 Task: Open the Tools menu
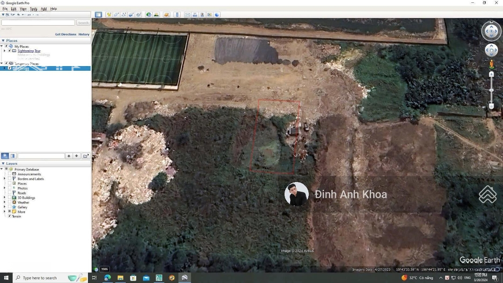coord(34,9)
